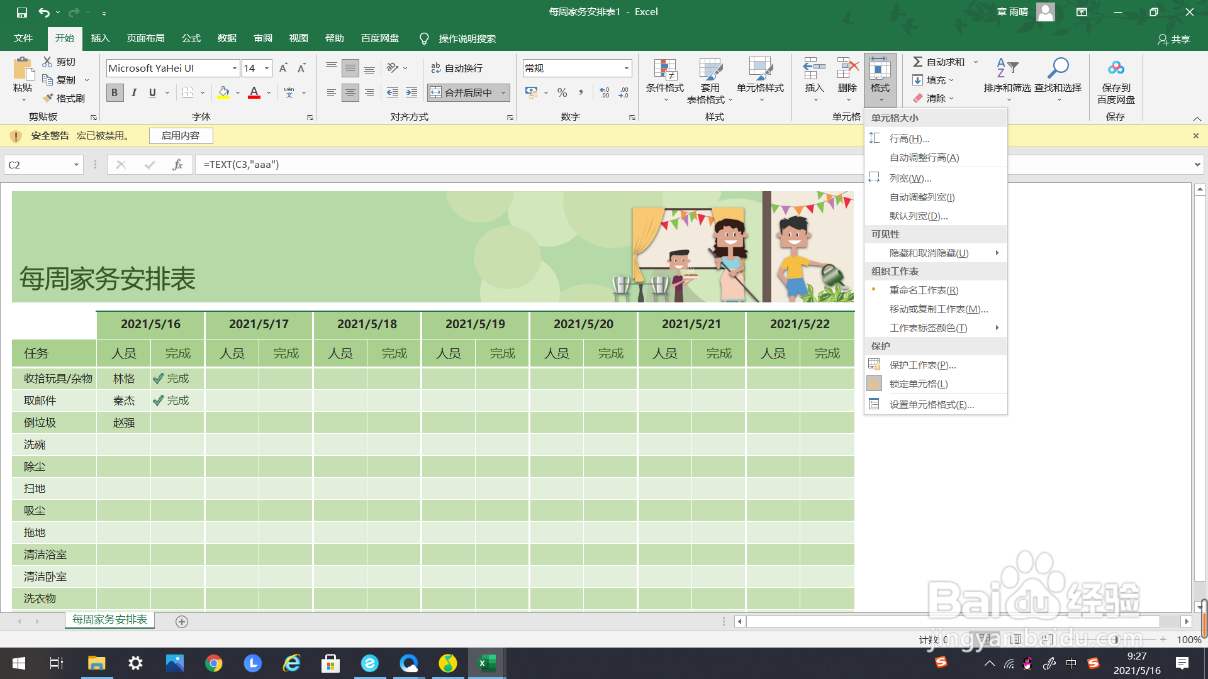Click the Find and Select magnifier icon

pyautogui.click(x=1058, y=68)
